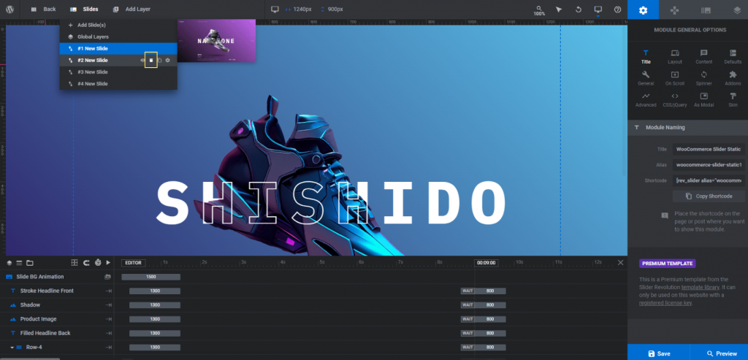Click the slide preview thumbnail
This screenshot has height=360, width=748.
(x=216, y=41)
